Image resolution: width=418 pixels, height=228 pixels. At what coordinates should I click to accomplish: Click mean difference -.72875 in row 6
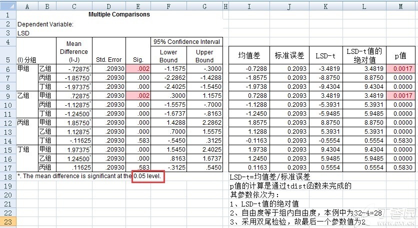pos(74,69)
